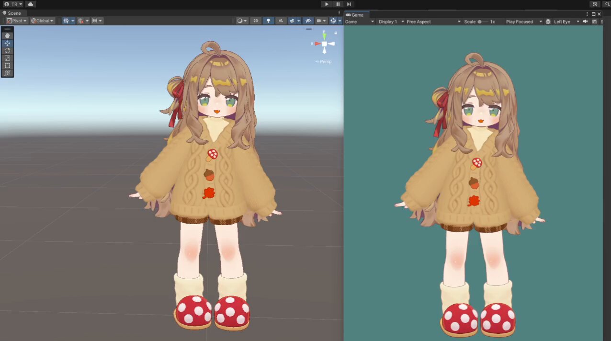Open grid visibility options arrow
The width and height of the screenshot is (611, 341).
tap(72, 21)
